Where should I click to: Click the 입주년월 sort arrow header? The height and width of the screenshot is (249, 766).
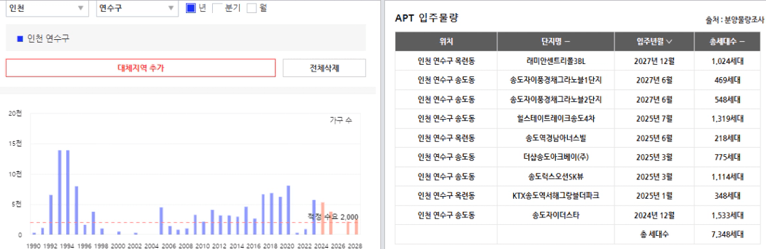tap(668, 42)
